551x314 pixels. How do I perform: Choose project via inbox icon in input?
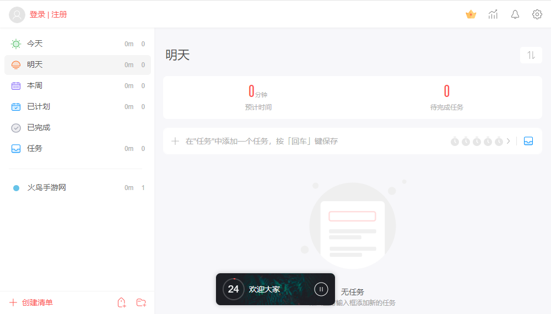[x=528, y=141]
